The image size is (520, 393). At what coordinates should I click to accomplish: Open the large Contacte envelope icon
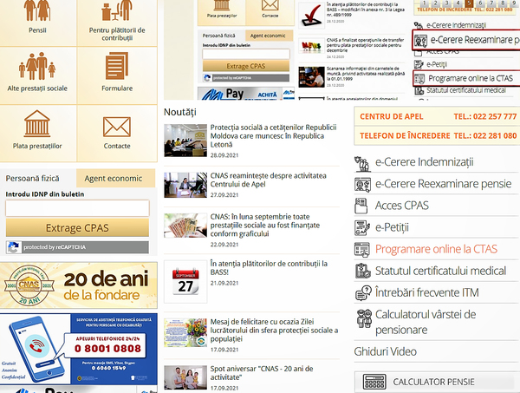[x=117, y=127]
